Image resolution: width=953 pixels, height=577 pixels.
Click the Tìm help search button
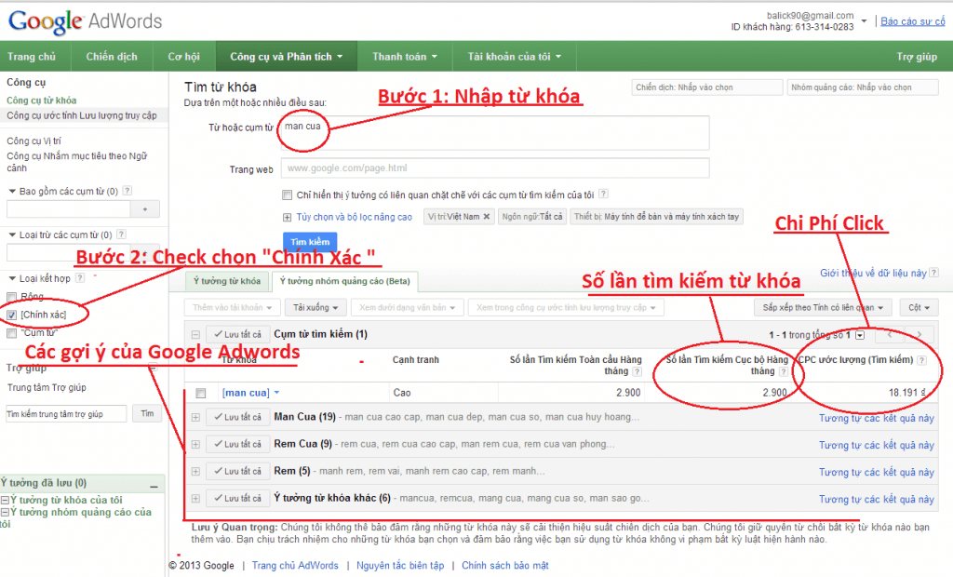pyautogui.click(x=147, y=413)
